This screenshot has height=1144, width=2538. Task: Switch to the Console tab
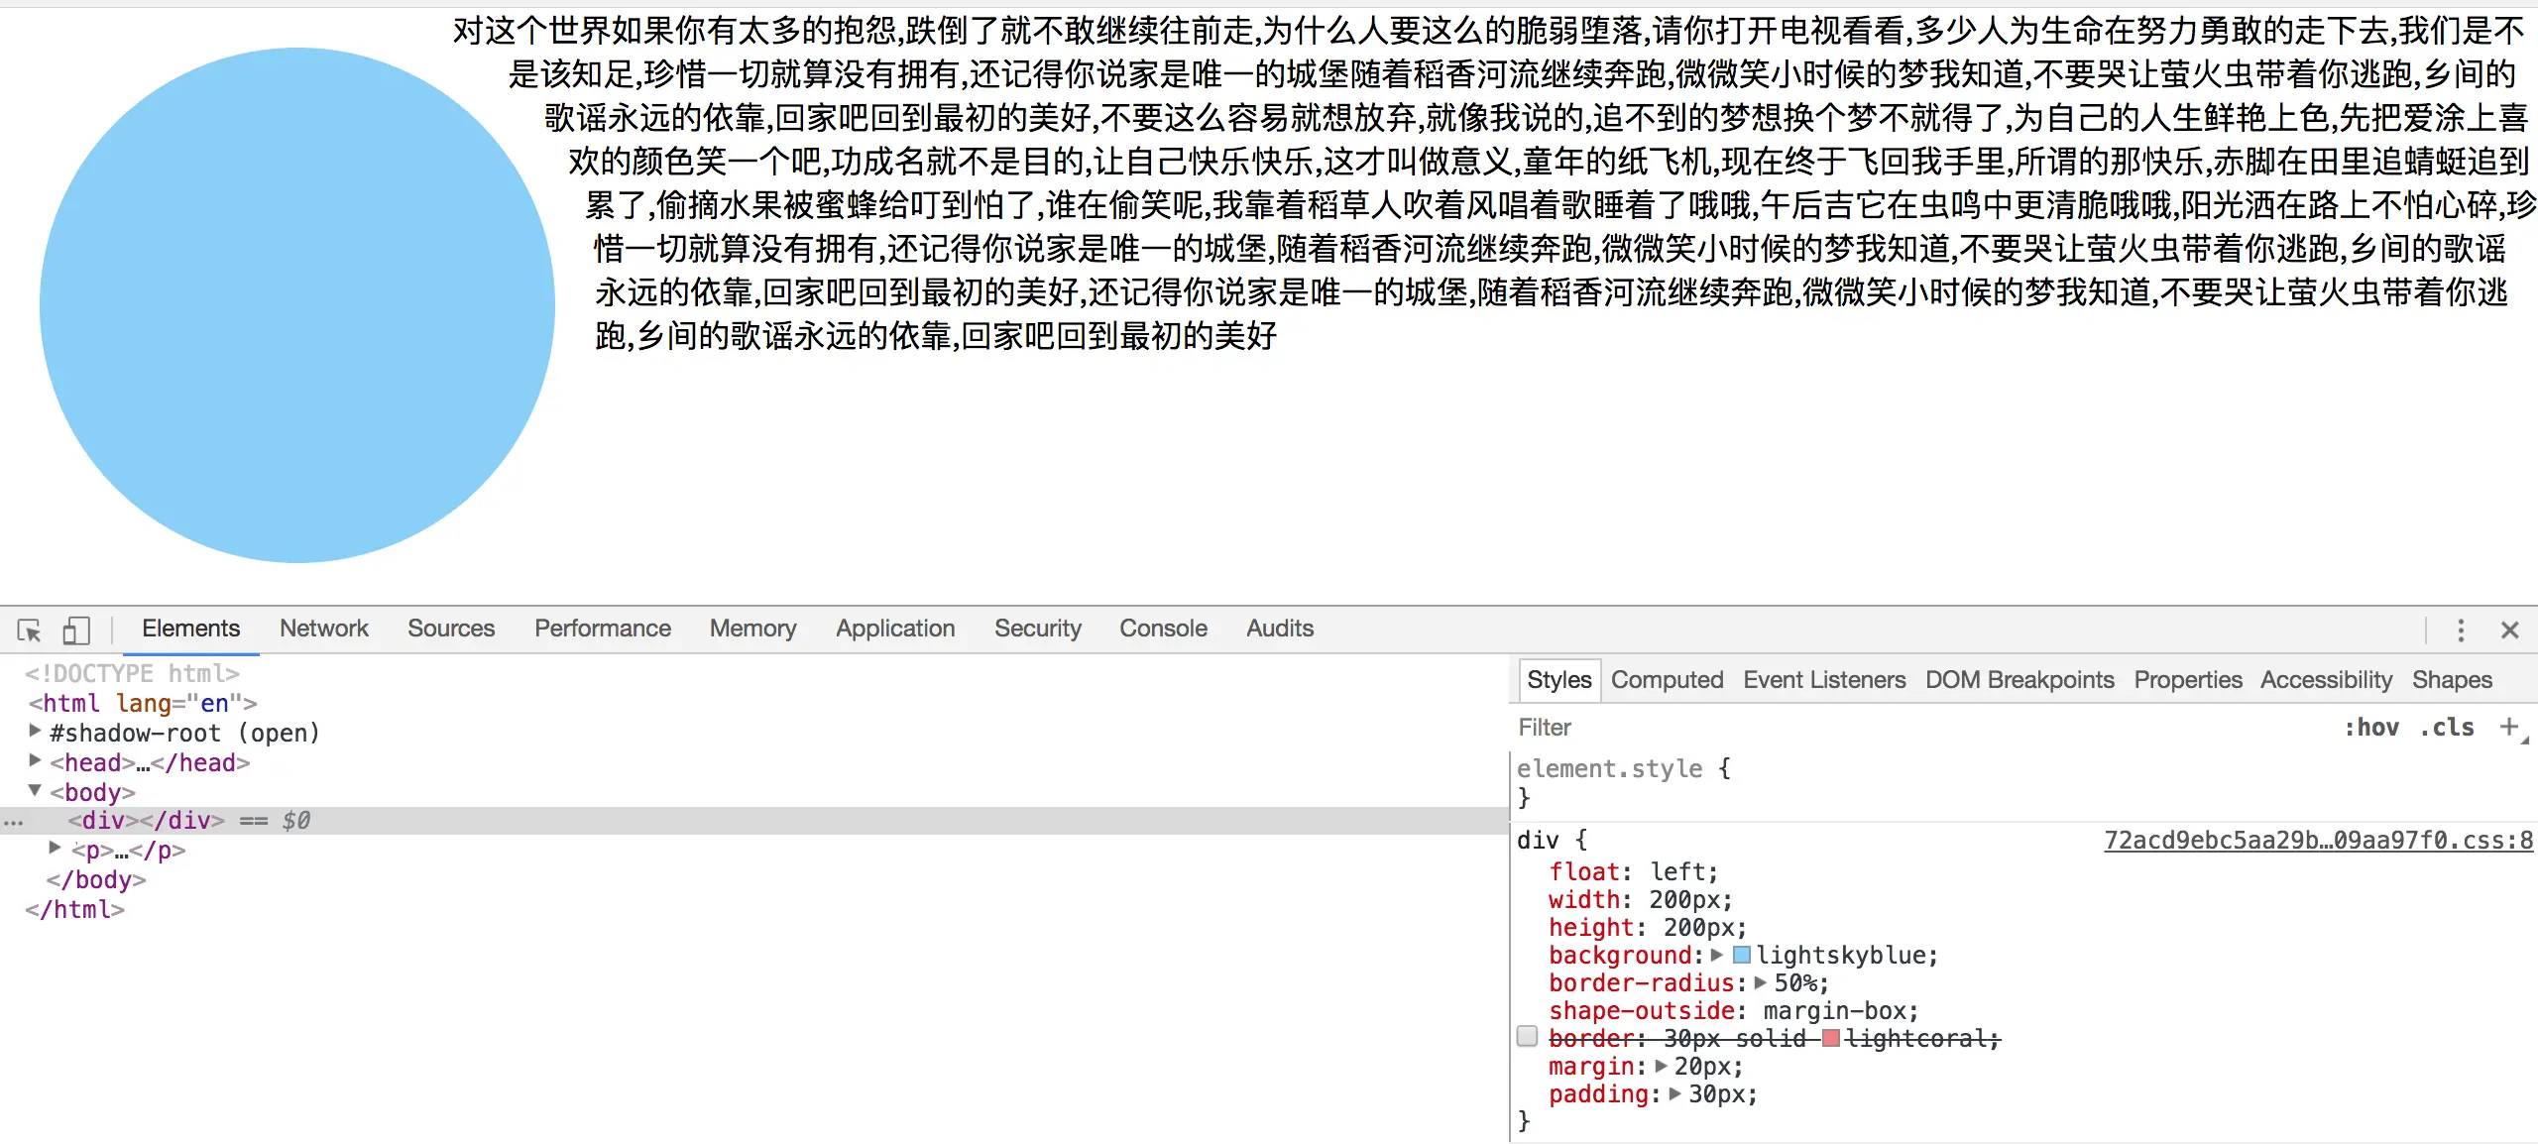1163,629
